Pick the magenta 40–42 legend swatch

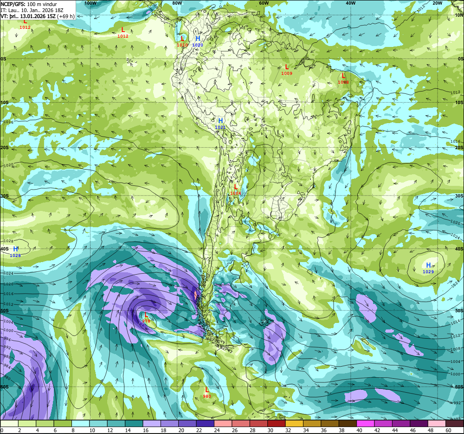366,423
